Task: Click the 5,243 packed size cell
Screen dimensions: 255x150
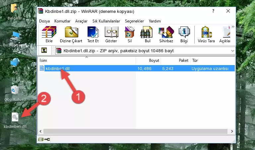Action: tap(168, 68)
